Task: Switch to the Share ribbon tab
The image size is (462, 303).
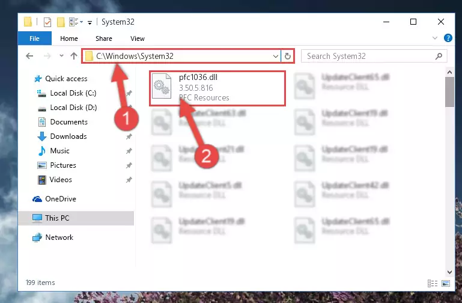Action: (104, 38)
